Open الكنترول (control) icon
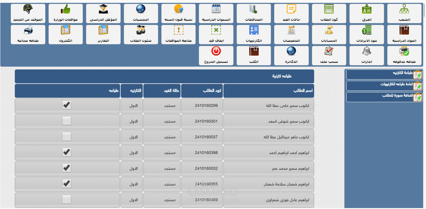Screen dimensions: 426x209 coord(66,34)
